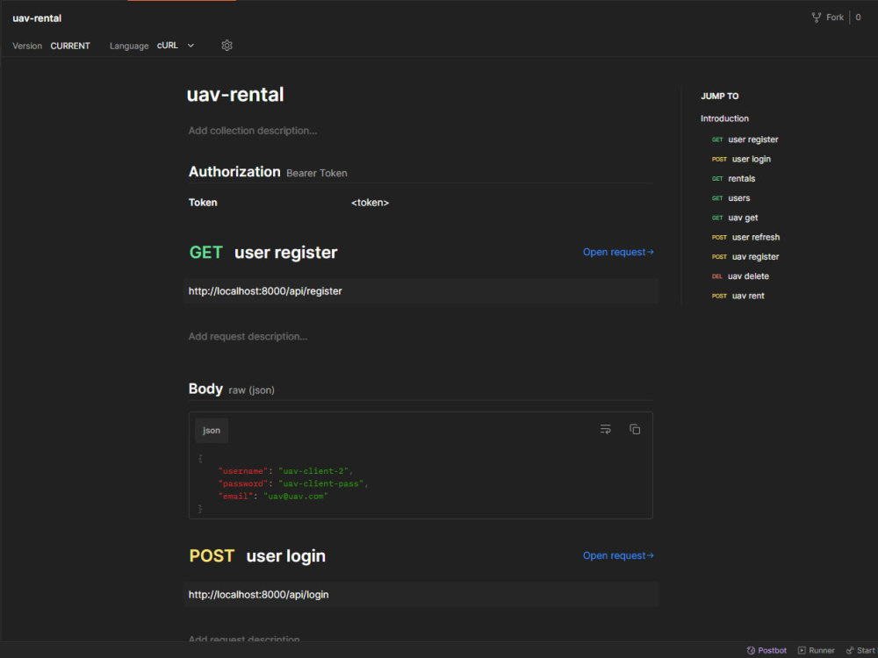Jump to POST uav register
Viewport: 878px width, 658px height.
click(745, 257)
